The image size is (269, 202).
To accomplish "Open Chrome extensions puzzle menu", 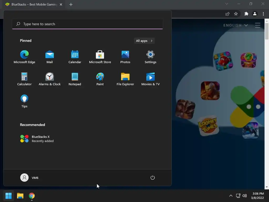I will [x=246, y=14].
